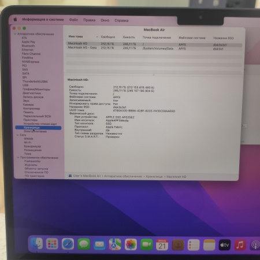This screenshot has width=260, height=260.
Task: Open Calendar from the Dock
Action: point(162,244)
